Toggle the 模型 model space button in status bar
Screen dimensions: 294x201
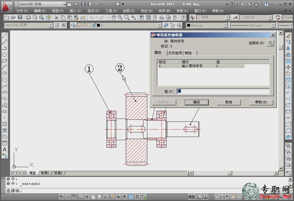192,197
